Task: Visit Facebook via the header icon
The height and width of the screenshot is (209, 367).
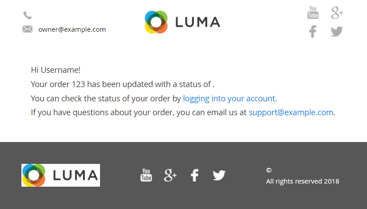Action: point(313,32)
